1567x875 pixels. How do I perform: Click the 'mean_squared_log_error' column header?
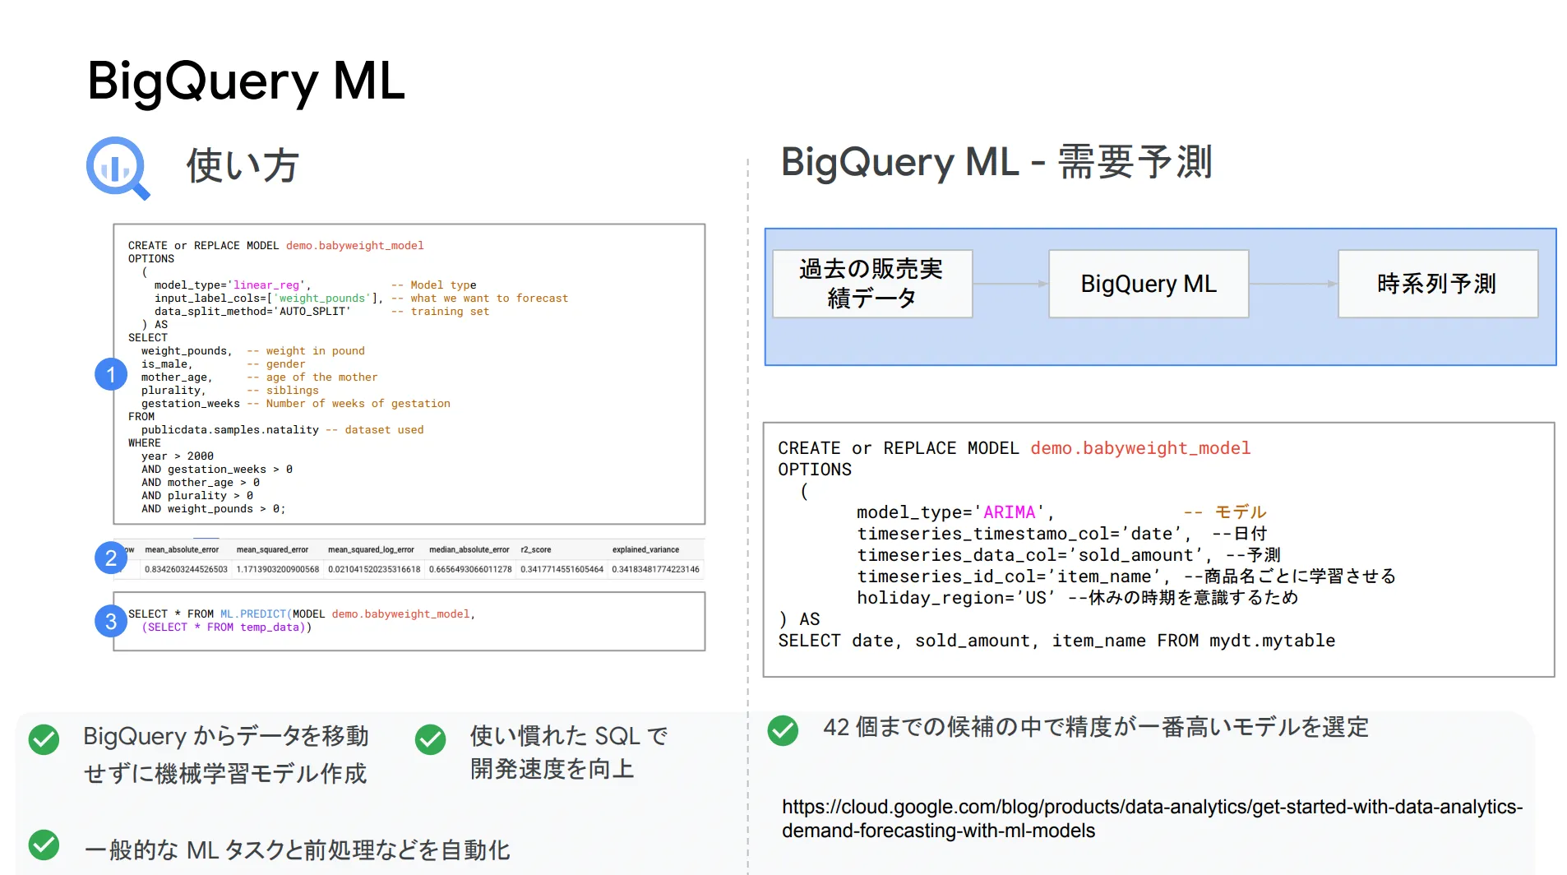(x=371, y=549)
